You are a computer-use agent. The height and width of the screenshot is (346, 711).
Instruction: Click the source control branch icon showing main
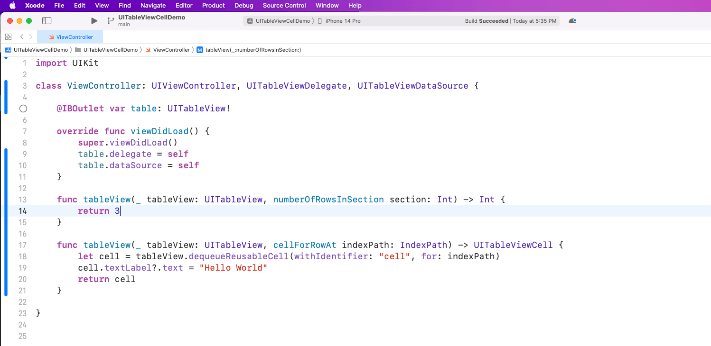110,20
